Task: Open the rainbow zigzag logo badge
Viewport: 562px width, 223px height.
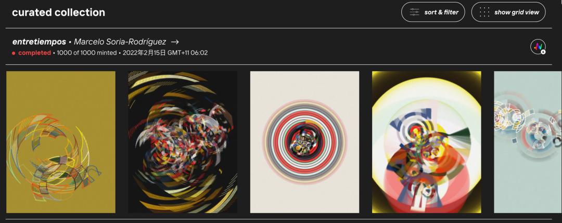Action: click(x=538, y=47)
